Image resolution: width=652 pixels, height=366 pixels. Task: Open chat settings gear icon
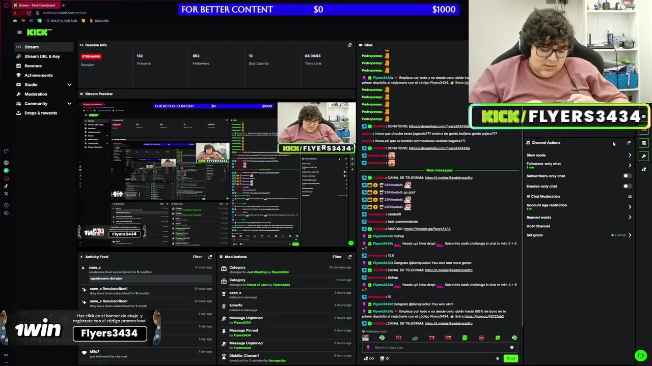tap(498, 358)
